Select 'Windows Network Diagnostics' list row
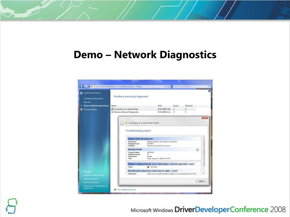The height and width of the screenshot is (217, 290). [153, 112]
